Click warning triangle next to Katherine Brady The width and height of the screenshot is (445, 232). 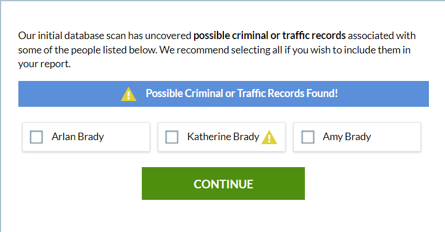pos(269,137)
